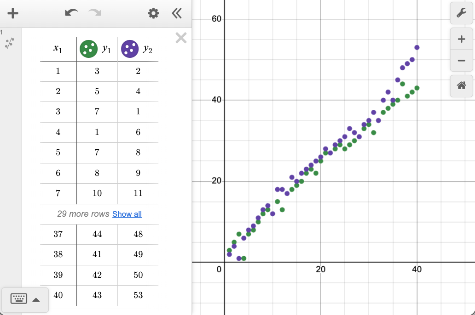Zoom in on the graph

pyautogui.click(x=461, y=39)
